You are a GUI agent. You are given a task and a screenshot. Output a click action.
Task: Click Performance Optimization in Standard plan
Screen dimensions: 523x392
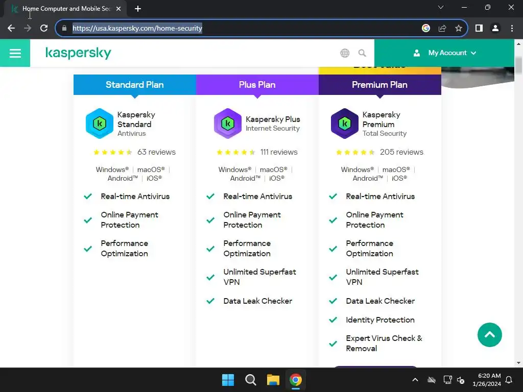tap(125, 249)
